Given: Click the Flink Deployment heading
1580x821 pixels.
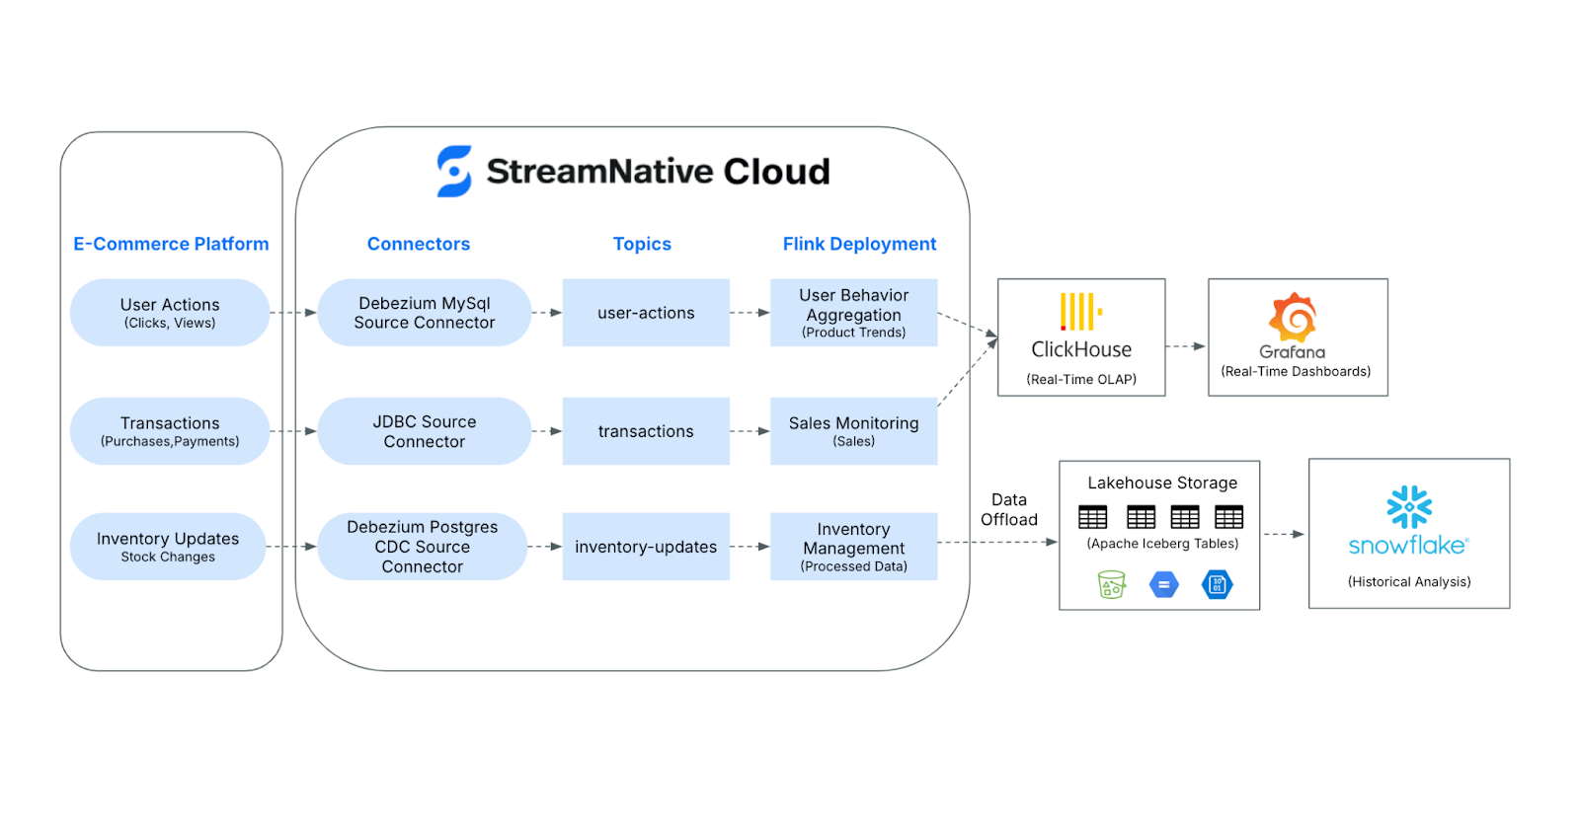Looking at the screenshot, I should [859, 244].
